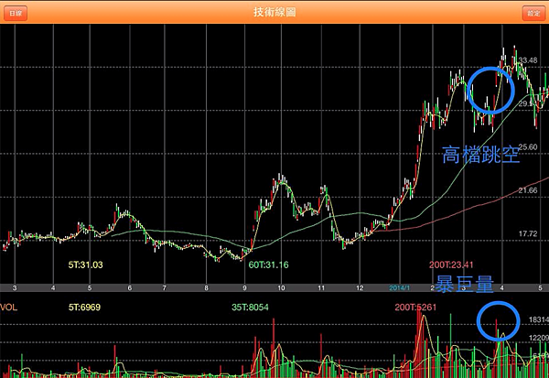Select the 200T:5261 volume average label
The width and height of the screenshot is (549, 378).
[x=415, y=308]
